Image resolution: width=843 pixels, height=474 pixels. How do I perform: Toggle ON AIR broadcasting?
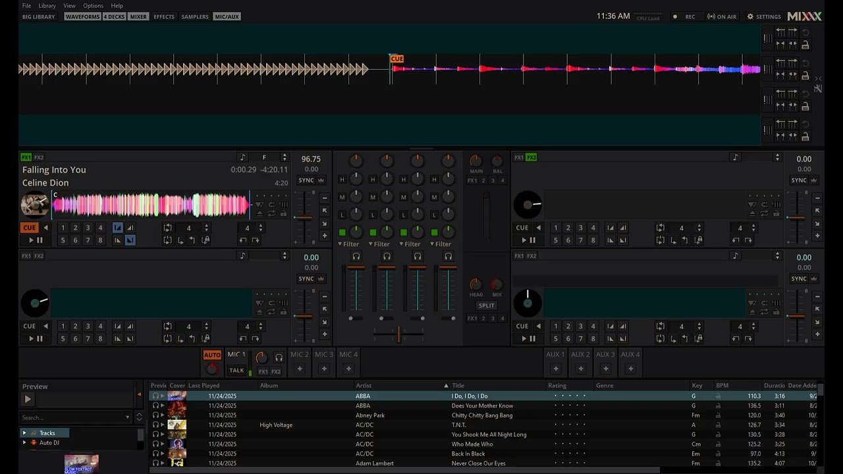click(x=722, y=16)
